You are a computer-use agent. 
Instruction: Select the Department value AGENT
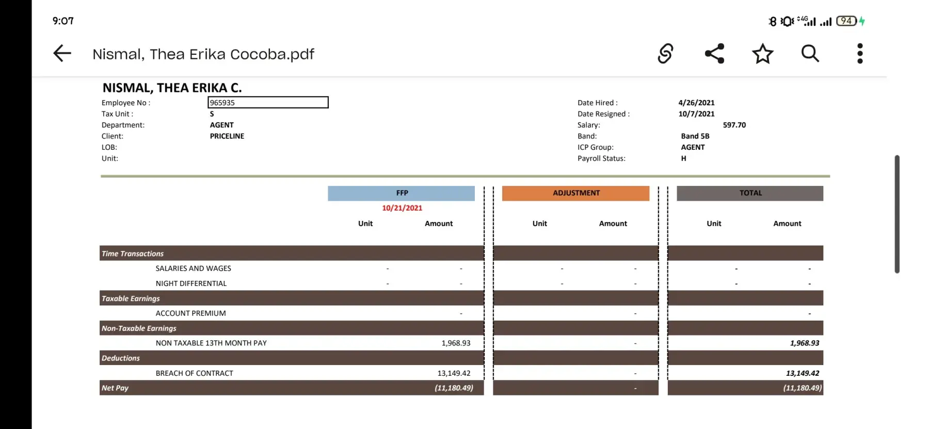222,125
